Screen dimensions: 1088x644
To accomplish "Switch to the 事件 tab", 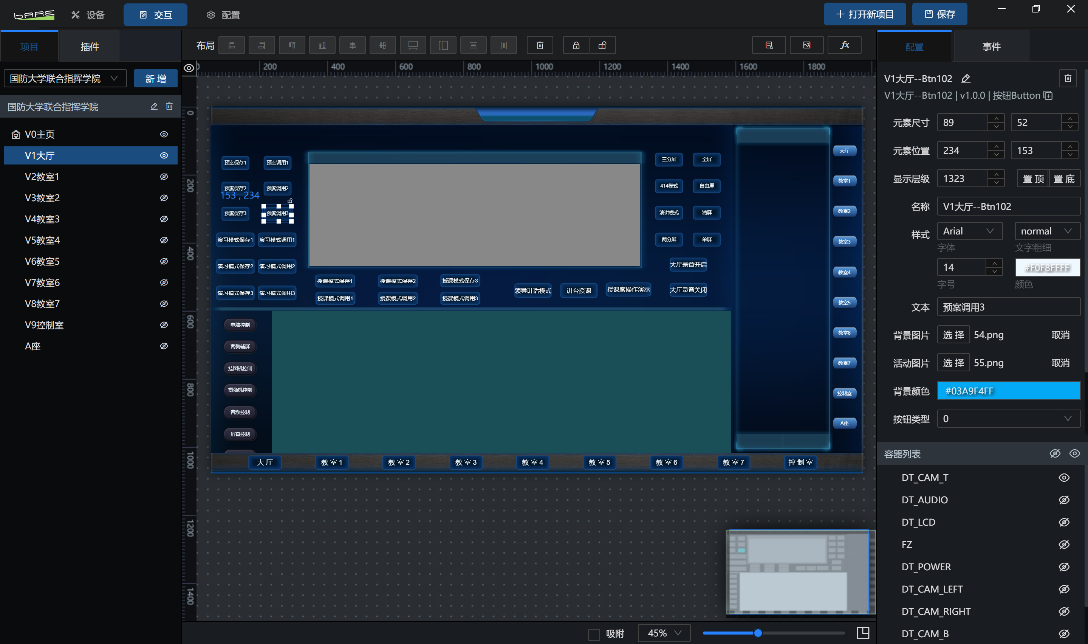I will [991, 47].
